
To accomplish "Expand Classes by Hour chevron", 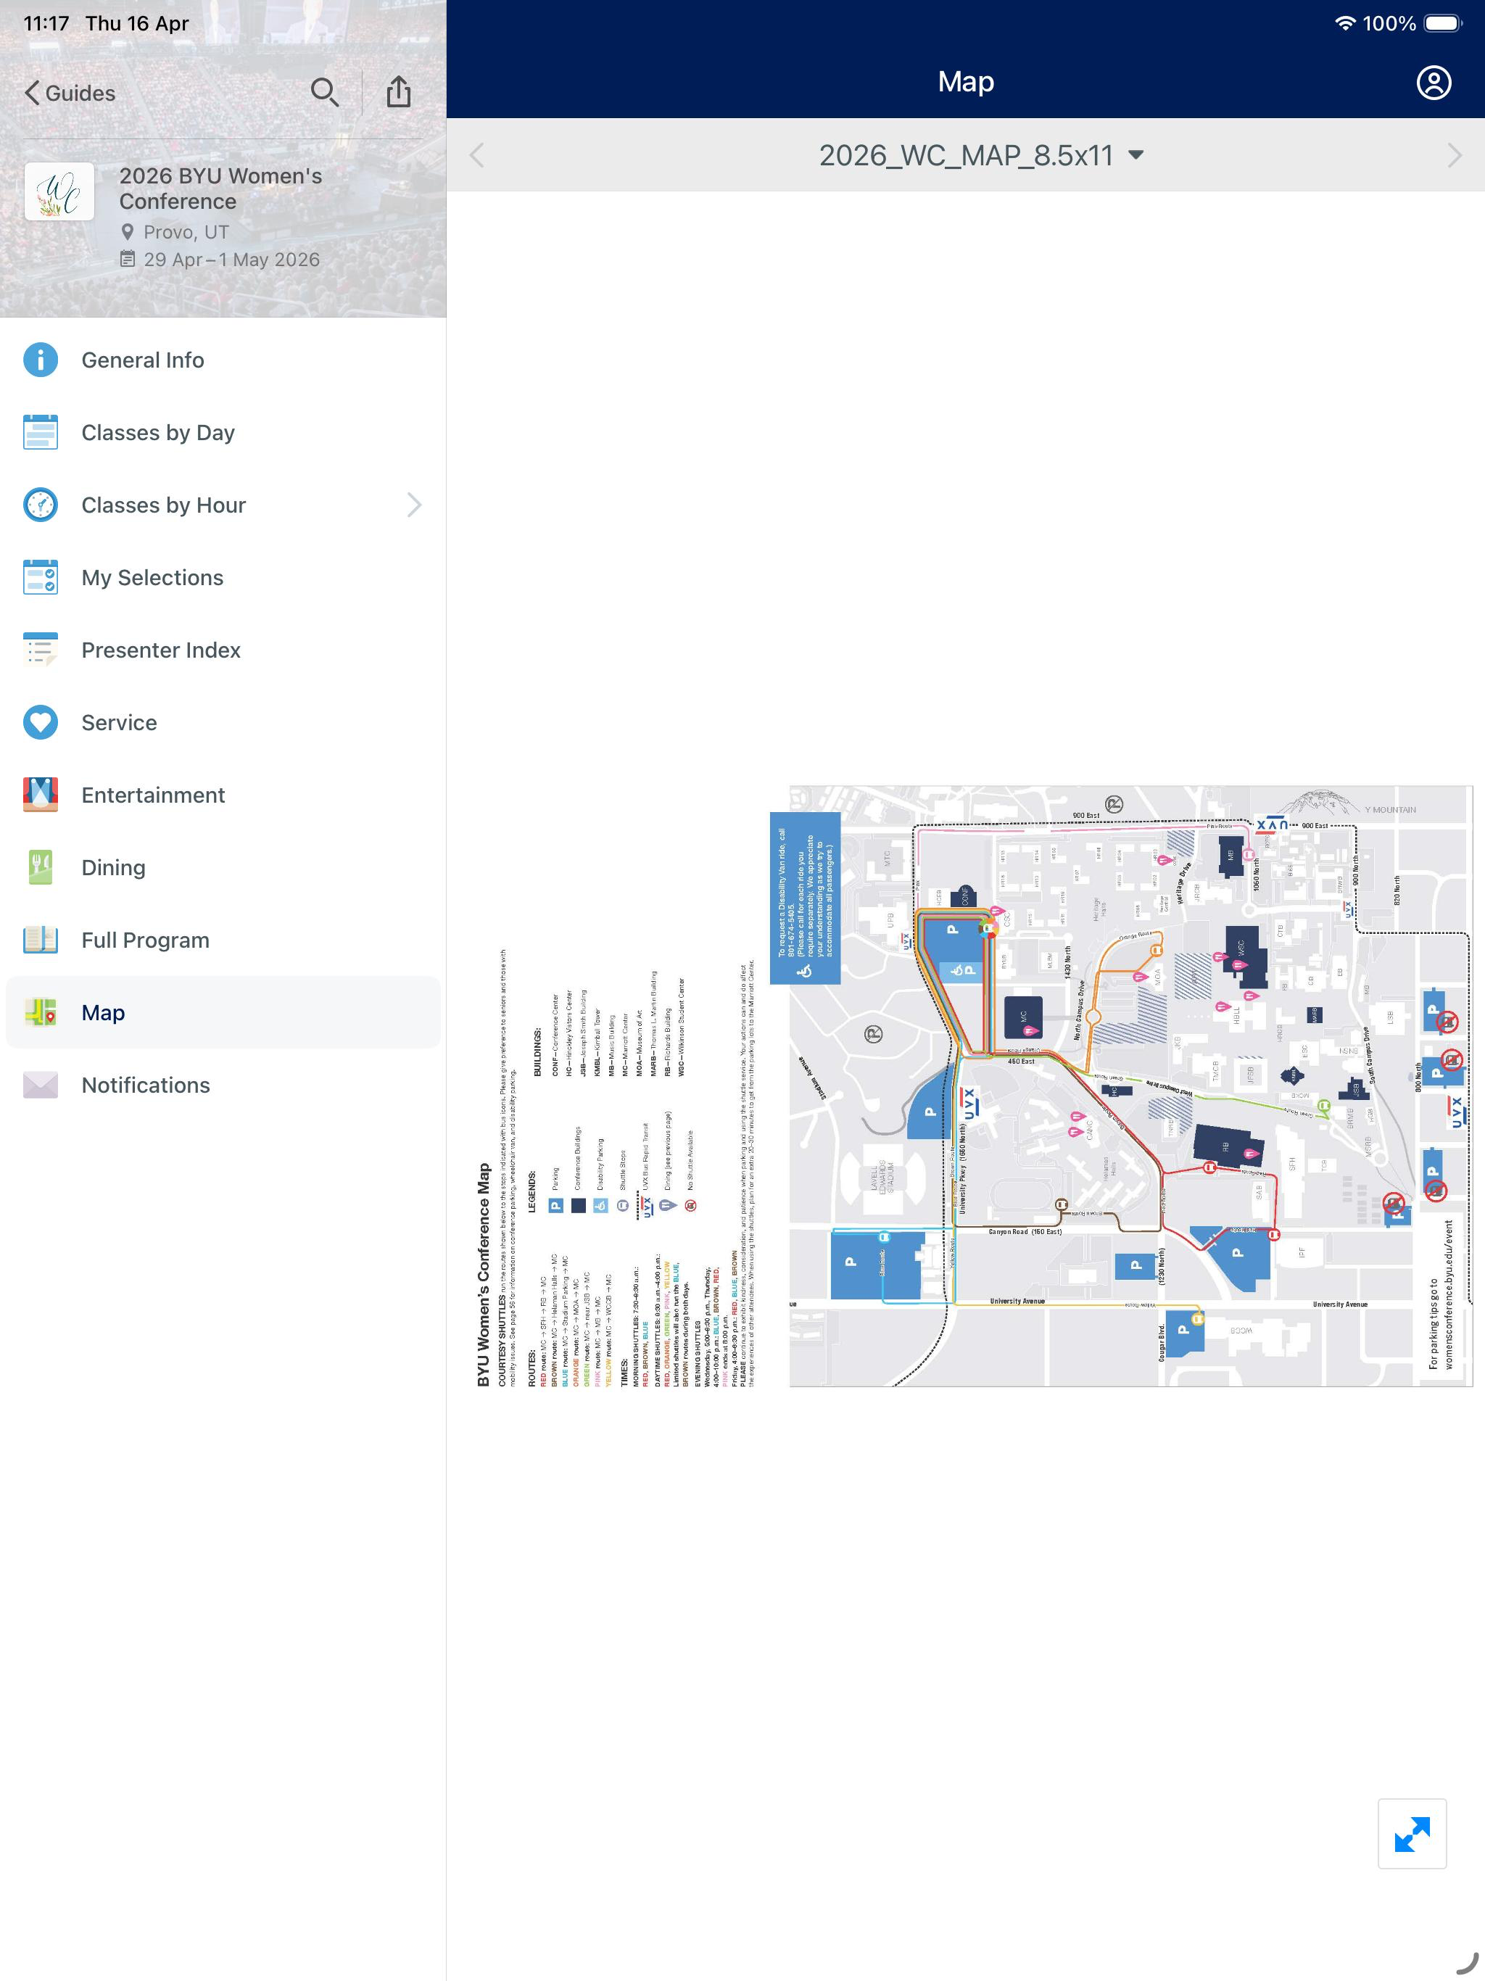I will point(414,505).
